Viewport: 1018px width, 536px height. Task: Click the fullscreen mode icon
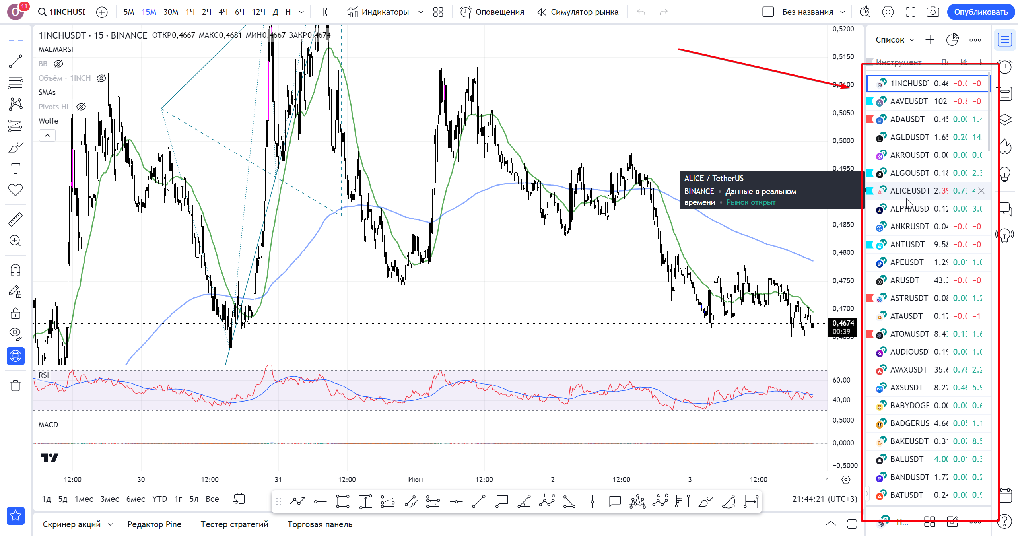[910, 12]
